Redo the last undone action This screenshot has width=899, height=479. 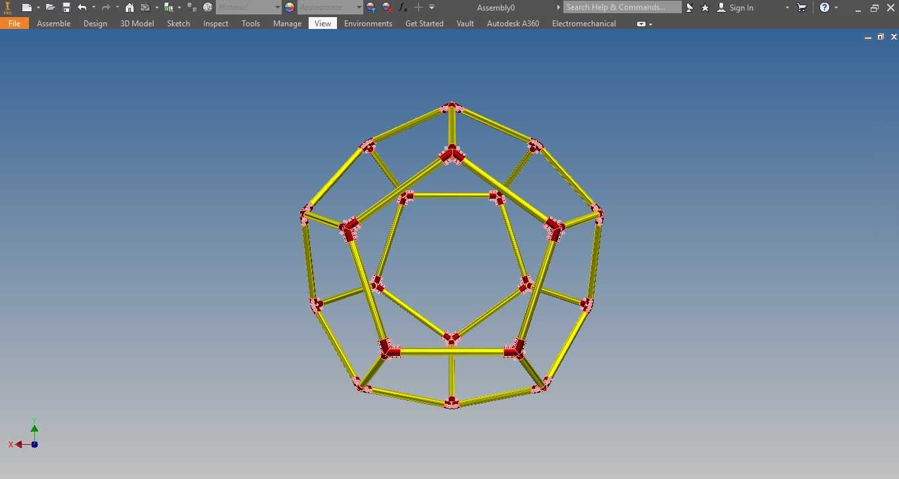105,7
